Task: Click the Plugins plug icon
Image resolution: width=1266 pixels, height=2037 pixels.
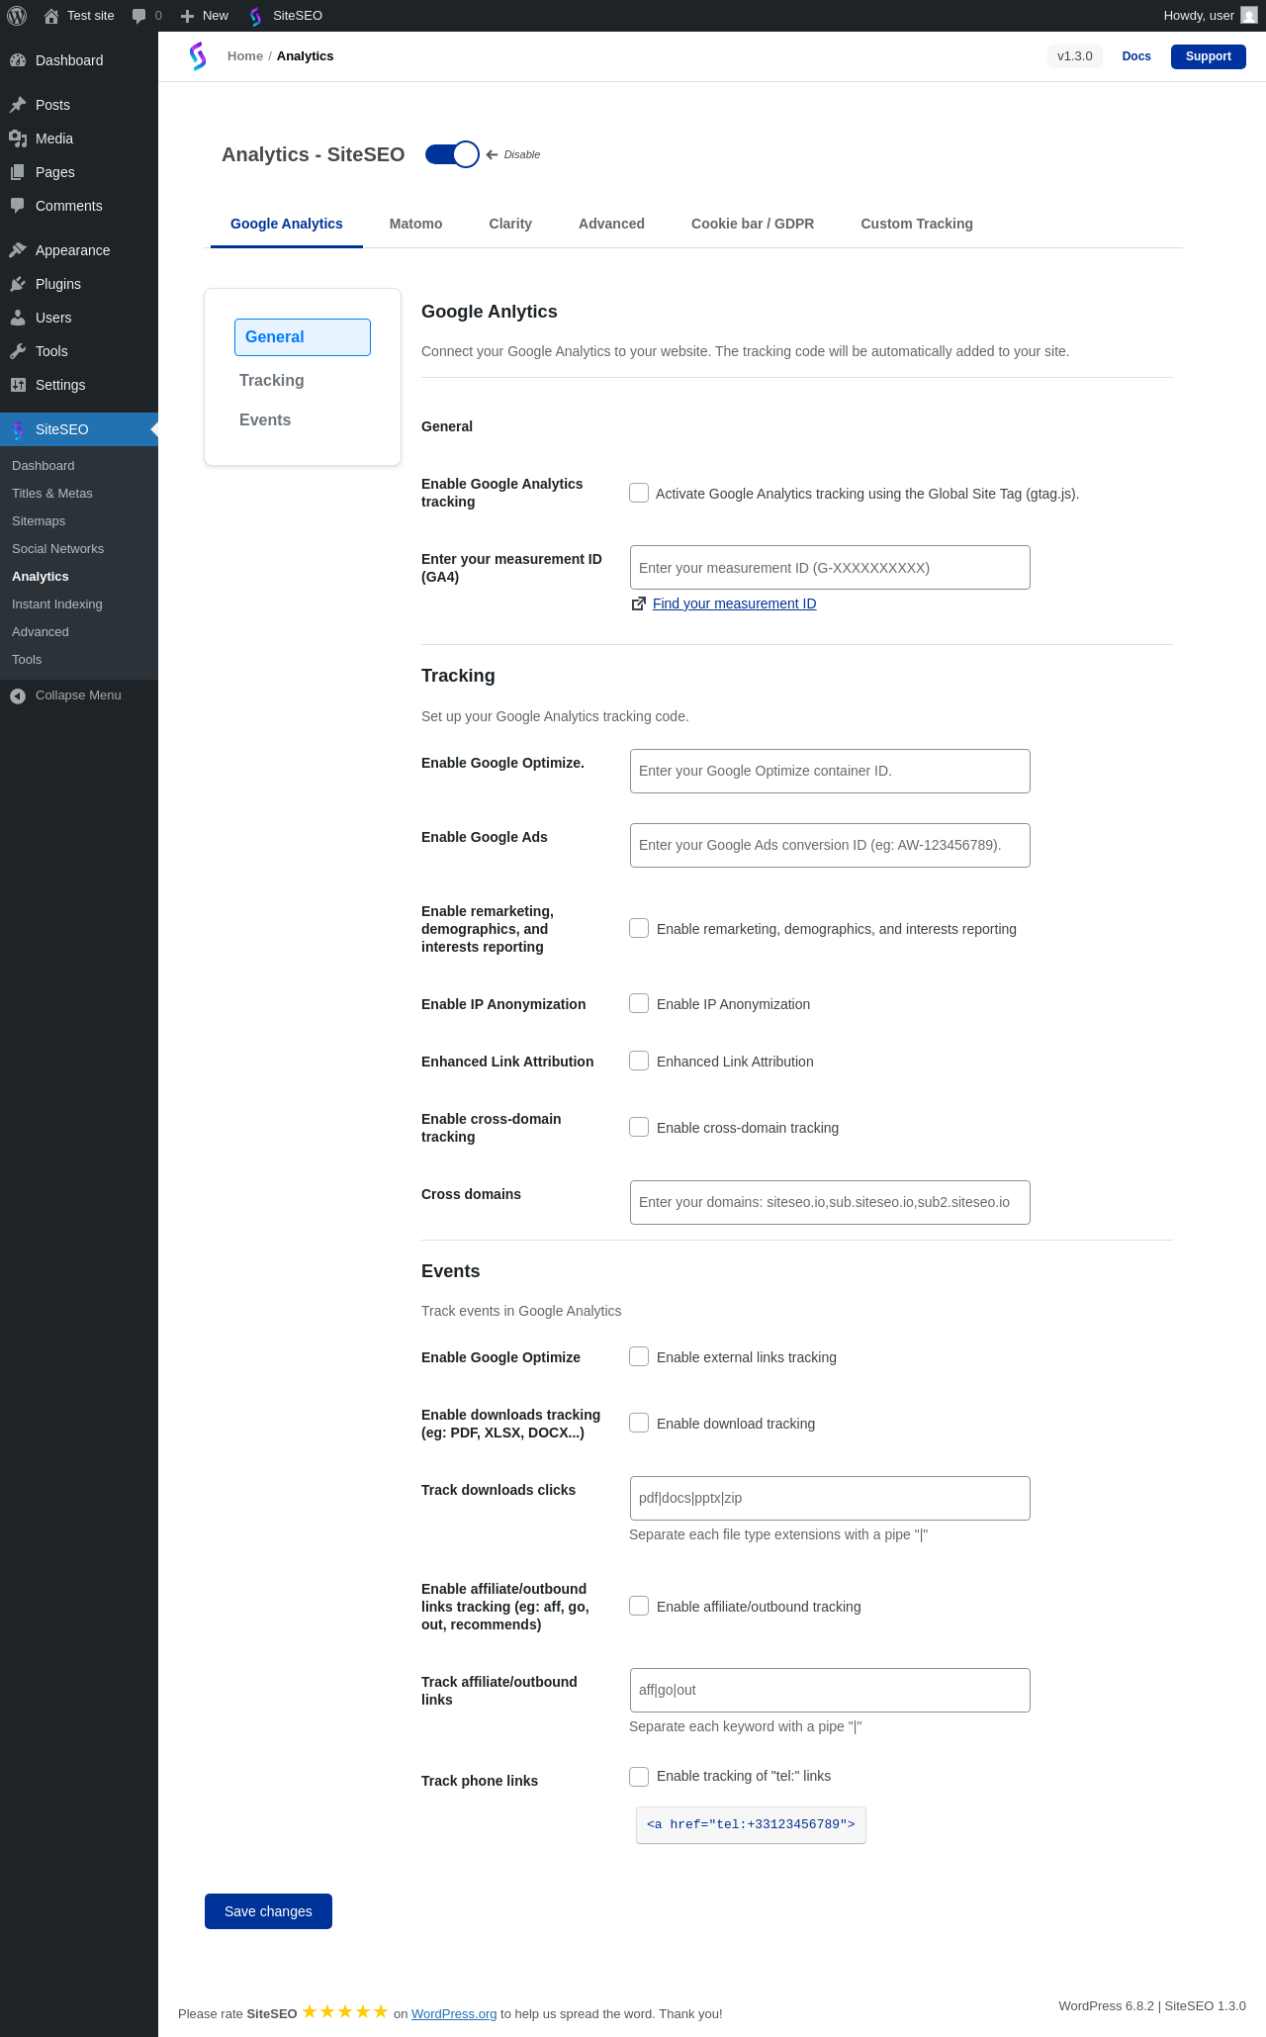Action: click(18, 284)
